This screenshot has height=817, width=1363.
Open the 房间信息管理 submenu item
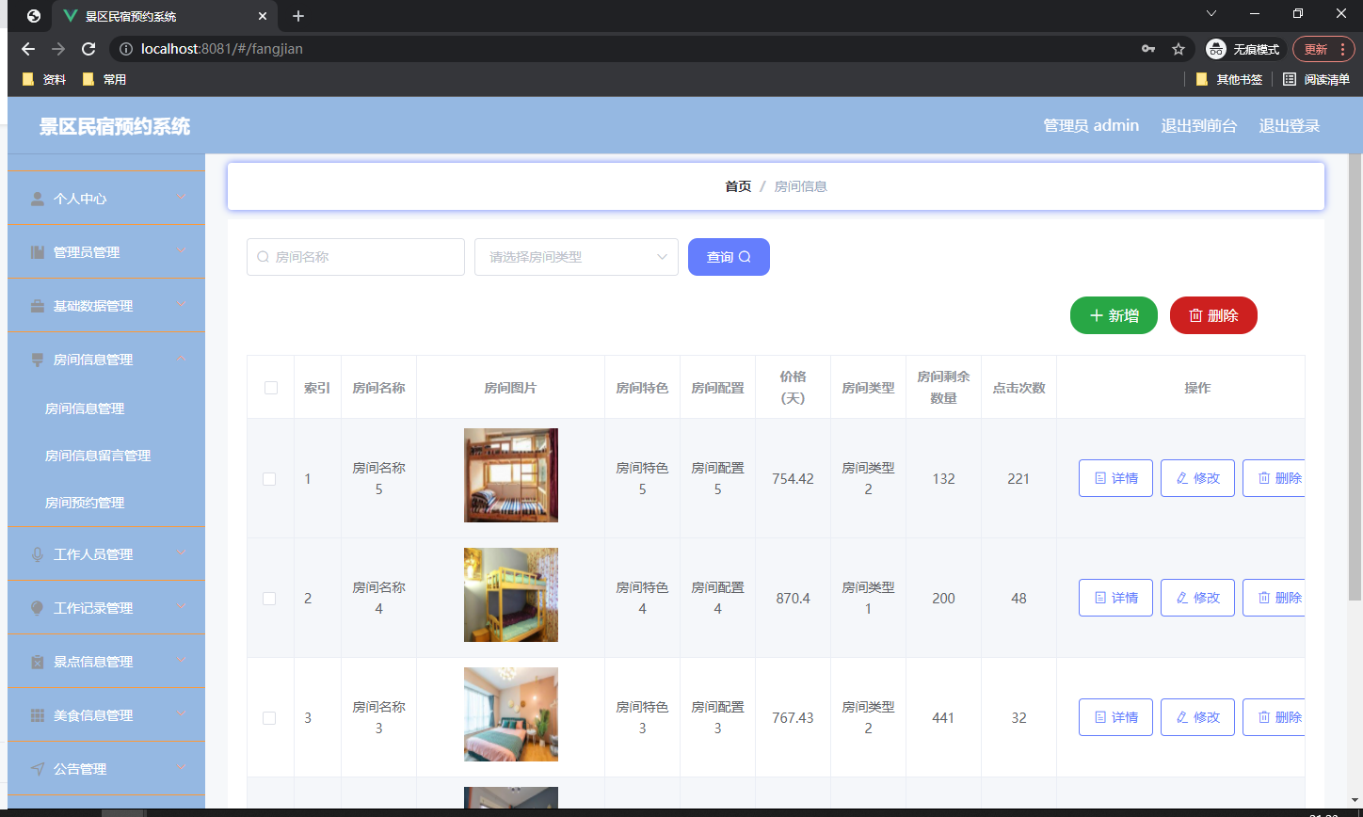(x=106, y=408)
